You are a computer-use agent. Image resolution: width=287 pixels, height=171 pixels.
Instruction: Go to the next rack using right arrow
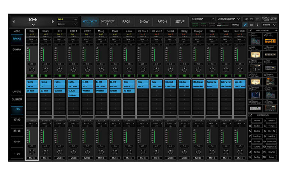point(53,22)
